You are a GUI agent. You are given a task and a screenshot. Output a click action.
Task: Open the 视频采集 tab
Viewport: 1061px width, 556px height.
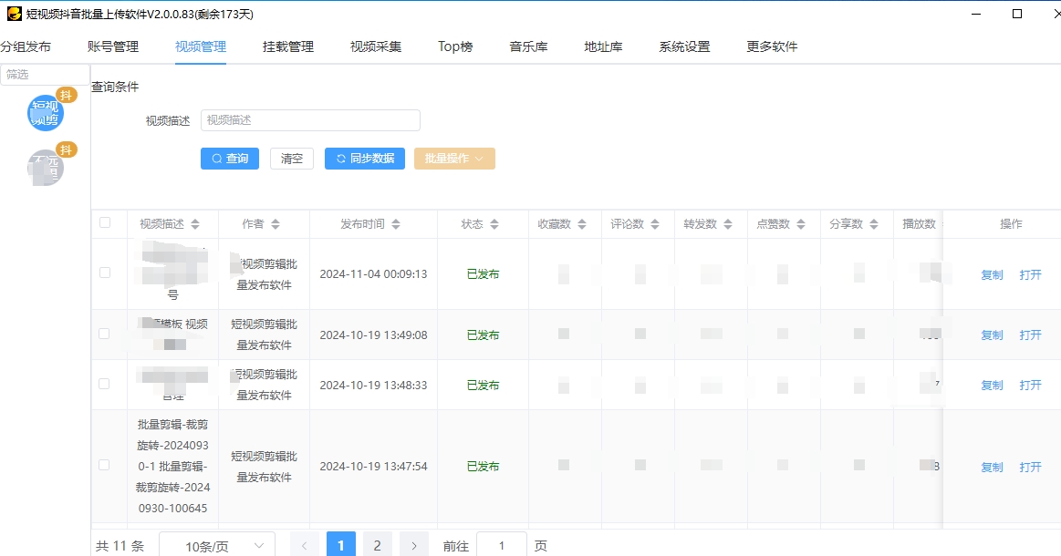376,46
